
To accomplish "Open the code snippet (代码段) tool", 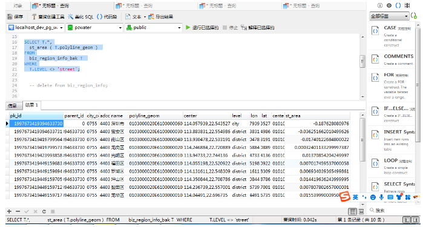I will (x=107, y=17).
